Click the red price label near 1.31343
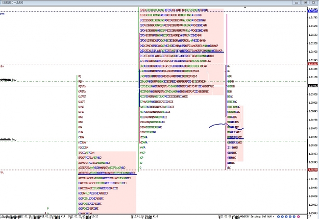Viewport: 319px width, 219px height. (x=313, y=64)
